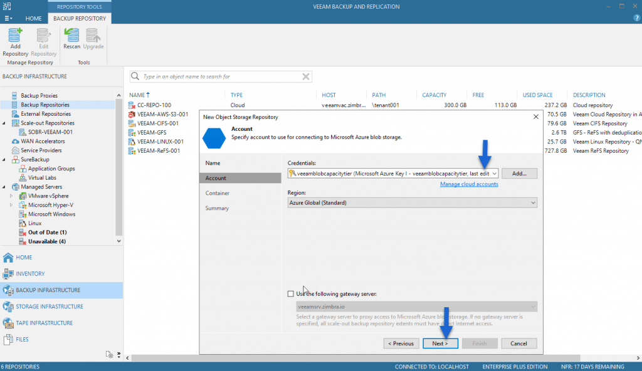Image resolution: width=642 pixels, height=371 pixels.
Task: Open TAPE INFRASTRUCTURE navigation pane
Action: click(x=61, y=323)
